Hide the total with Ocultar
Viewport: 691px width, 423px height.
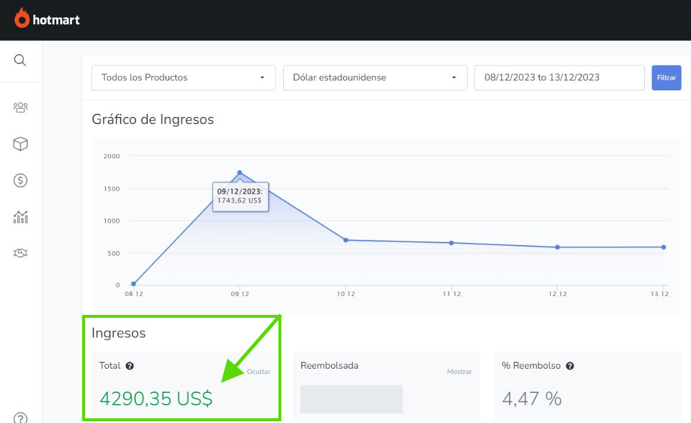[258, 372]
